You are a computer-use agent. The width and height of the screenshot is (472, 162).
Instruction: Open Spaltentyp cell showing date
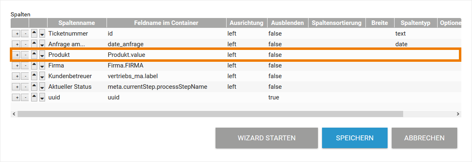coord(401,44)
